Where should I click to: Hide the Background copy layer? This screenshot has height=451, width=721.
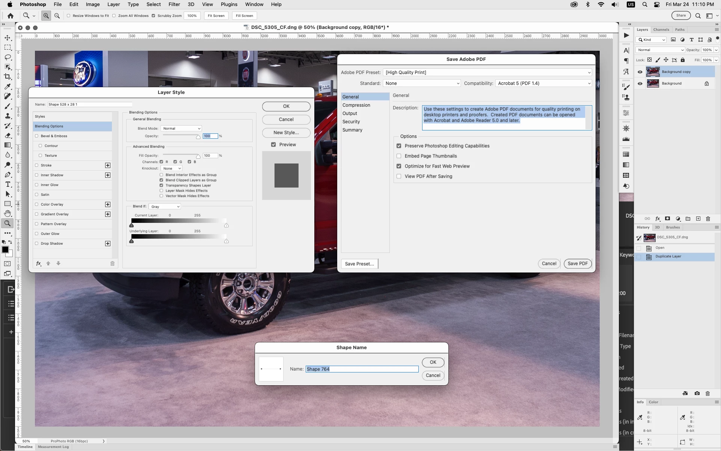640,72
